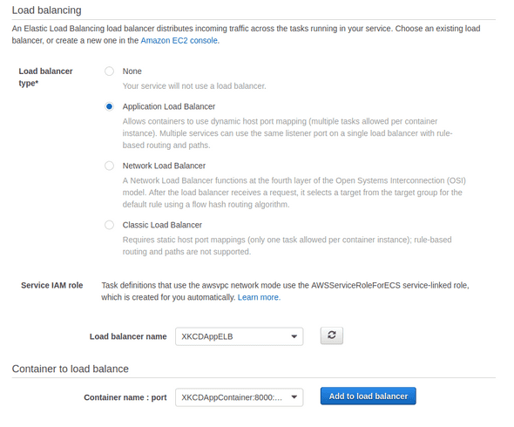The height and width of the screenshot is (427, 514).
Task: Click the refresh load balancer list icon
Action: pyautogui.click(x=331, y=335)
